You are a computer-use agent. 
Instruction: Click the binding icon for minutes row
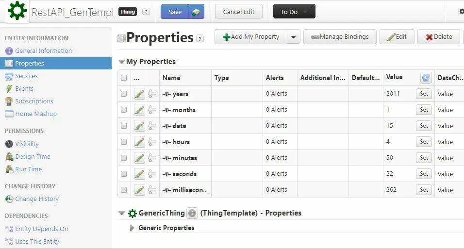pos(152,158)
